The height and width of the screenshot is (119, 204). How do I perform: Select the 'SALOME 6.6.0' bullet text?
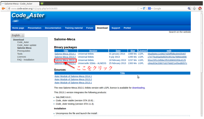[x=63, y=97]
